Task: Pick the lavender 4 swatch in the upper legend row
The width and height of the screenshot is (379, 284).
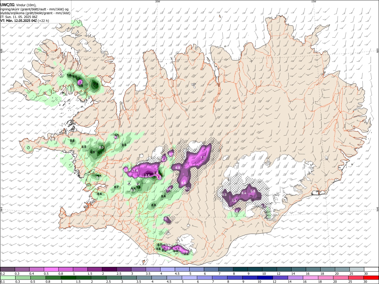Action: (167, 269)
